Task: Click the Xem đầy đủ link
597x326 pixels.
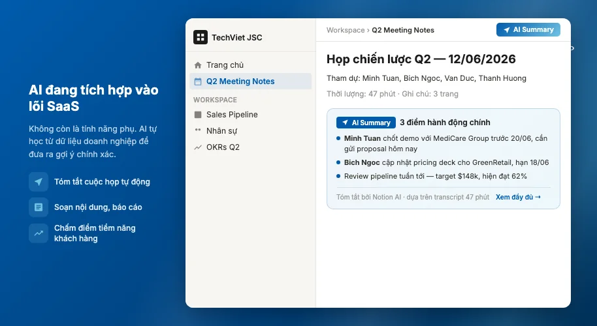Action: [x=518, y=197]
